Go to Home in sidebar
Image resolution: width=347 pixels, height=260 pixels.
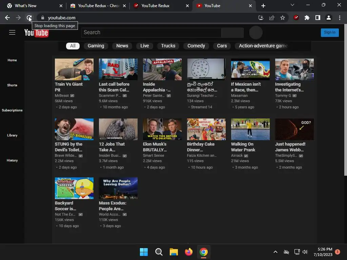point(12,60)
